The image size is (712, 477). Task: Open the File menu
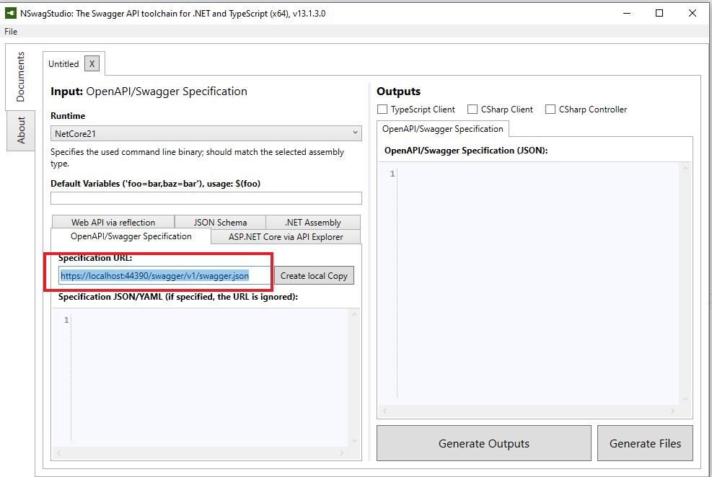pos(10,32)
